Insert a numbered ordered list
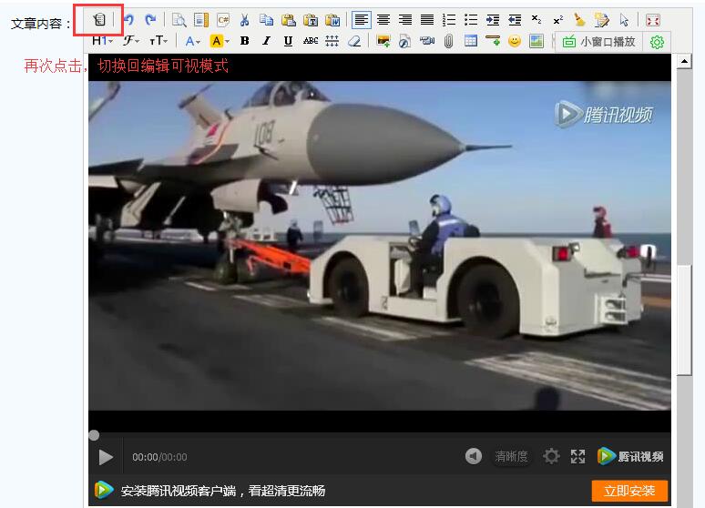Viewport: 705px width, 508px height. tap(448, 19)
